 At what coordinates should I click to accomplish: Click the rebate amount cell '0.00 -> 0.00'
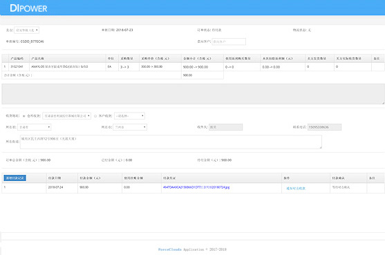[283, 67]
